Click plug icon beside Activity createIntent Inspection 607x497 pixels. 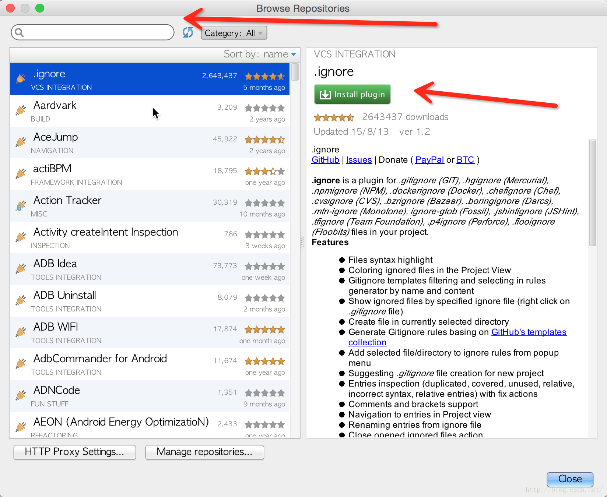click(21, 237)
